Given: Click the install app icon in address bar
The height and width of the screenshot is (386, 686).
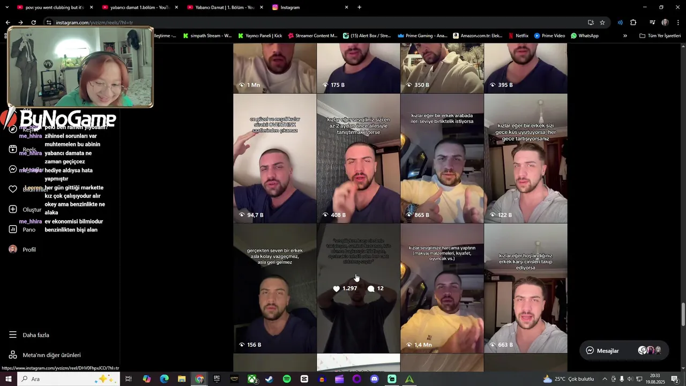Looking at the screenshot, I should pos(591,23).
